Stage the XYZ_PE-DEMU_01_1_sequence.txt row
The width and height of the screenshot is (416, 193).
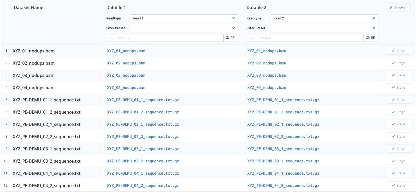[399, 100]
